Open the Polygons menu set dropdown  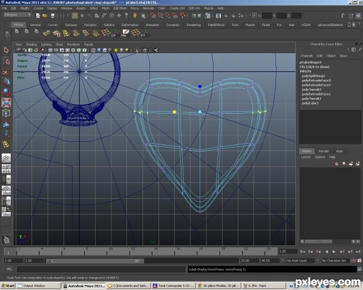(x=18, y=14)
